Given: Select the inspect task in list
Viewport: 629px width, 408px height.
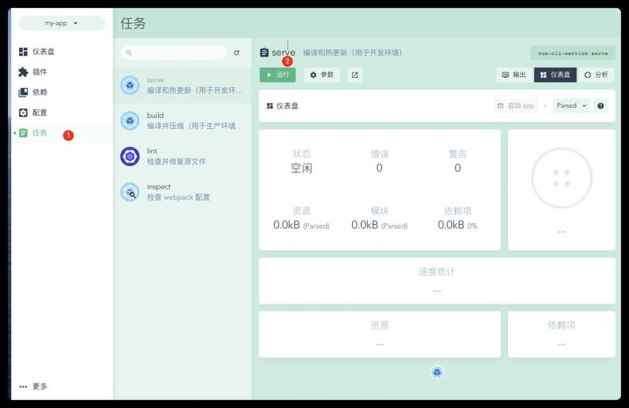Looking at the screenshot, I should (182, 192).
